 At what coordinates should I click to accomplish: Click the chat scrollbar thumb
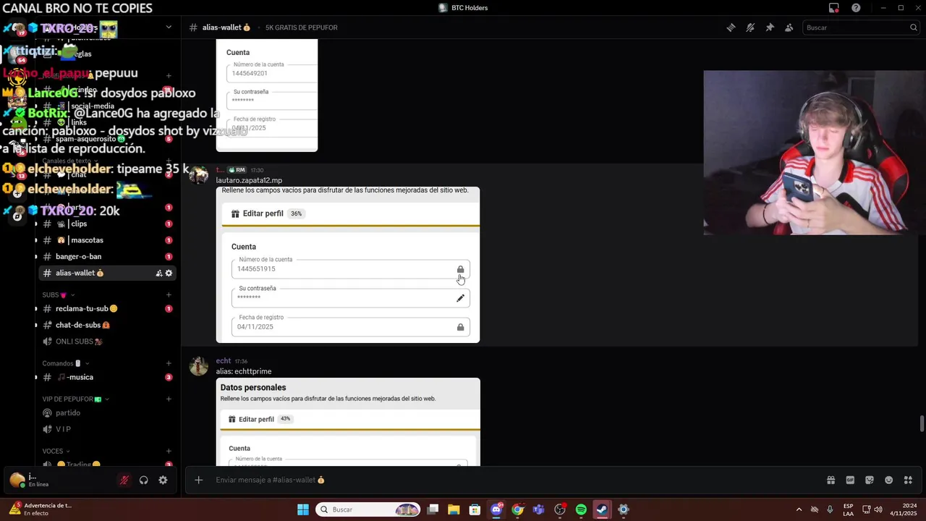click(x=922, y=423)
